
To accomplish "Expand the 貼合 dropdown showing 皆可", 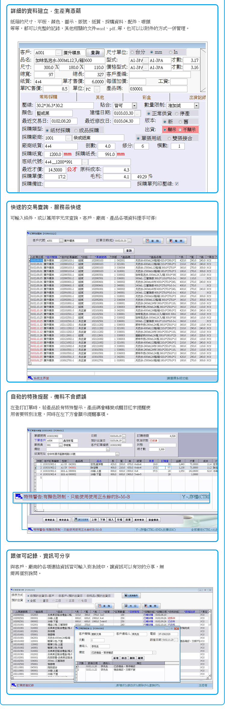I will point(134,106).
